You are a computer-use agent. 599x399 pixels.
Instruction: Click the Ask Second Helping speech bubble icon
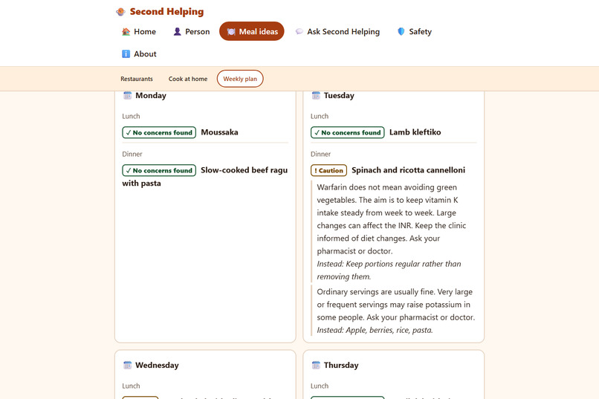tap(299, 32)
